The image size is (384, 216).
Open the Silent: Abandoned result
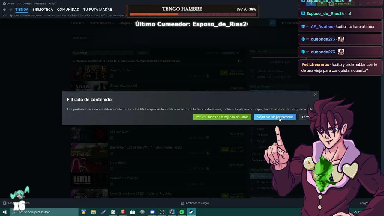[157, 86]
